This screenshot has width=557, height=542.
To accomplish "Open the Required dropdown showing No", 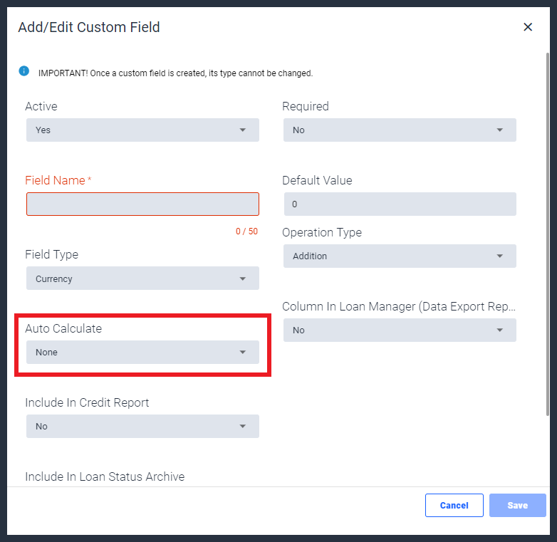I will [x=400, y=130].
